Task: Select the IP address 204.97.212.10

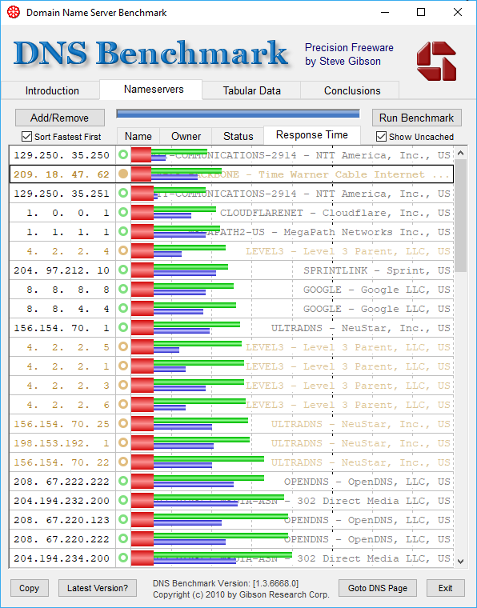Action: tap(62, 270)
